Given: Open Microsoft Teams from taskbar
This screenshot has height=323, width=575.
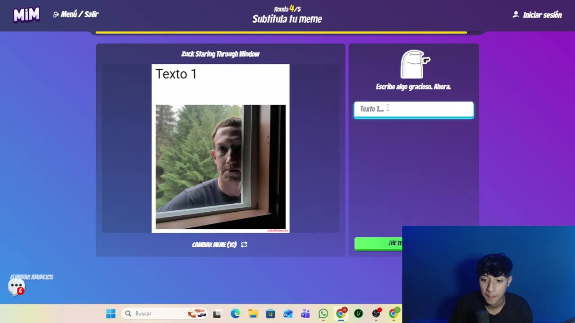Looking at the screenshot, I should click(x=305, y=314).
